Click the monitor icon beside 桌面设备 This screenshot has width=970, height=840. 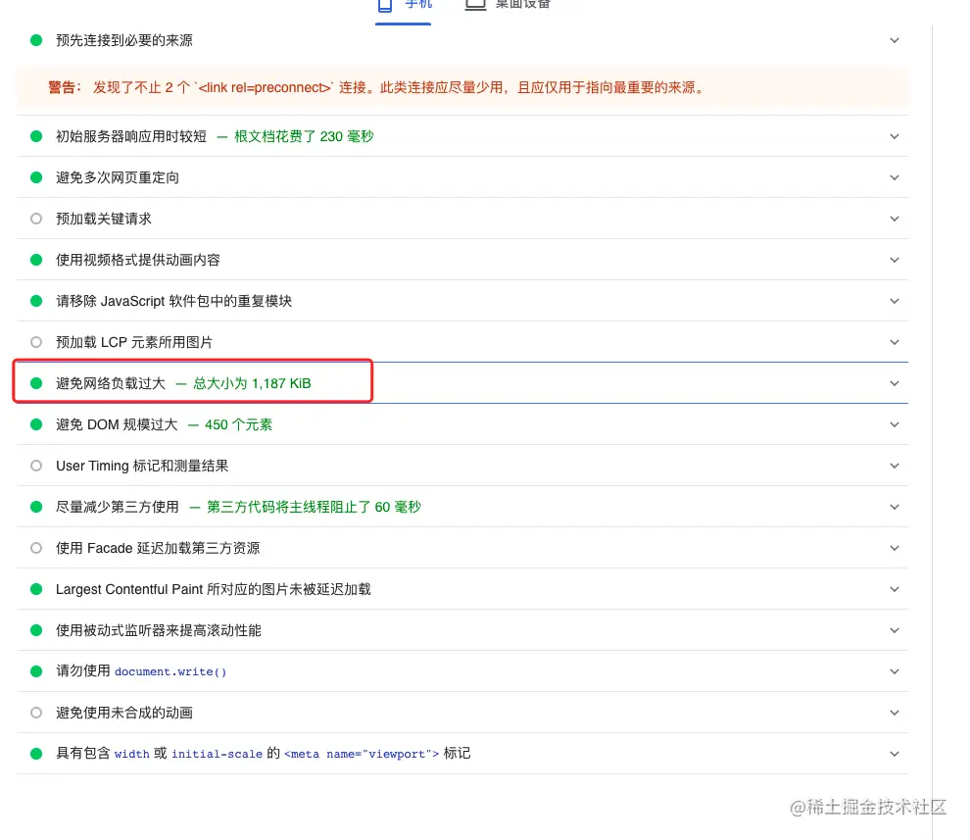(474, 5)
